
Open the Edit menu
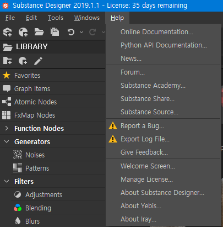(x=31, y=18)
